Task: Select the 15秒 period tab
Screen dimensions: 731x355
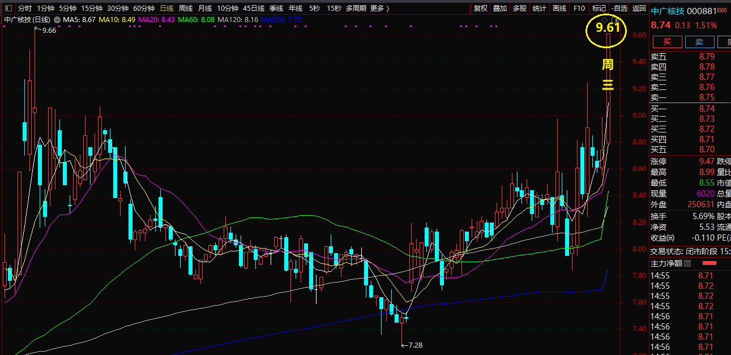Action: [x=334, y=8]
